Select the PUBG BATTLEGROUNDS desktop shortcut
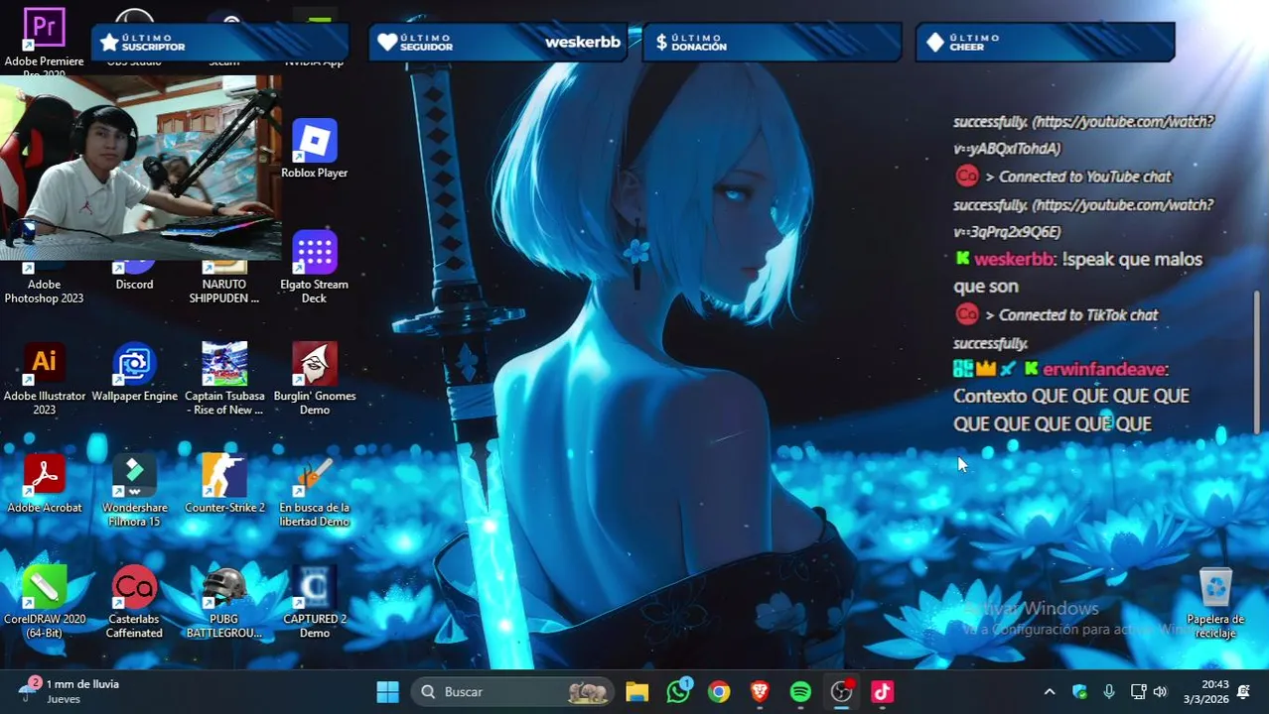 tap(224, 602)
